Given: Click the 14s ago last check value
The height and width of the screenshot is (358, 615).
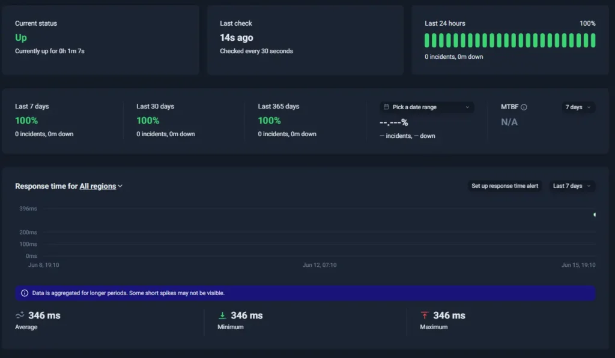Looking at the screenshot, I should [237, 38].
